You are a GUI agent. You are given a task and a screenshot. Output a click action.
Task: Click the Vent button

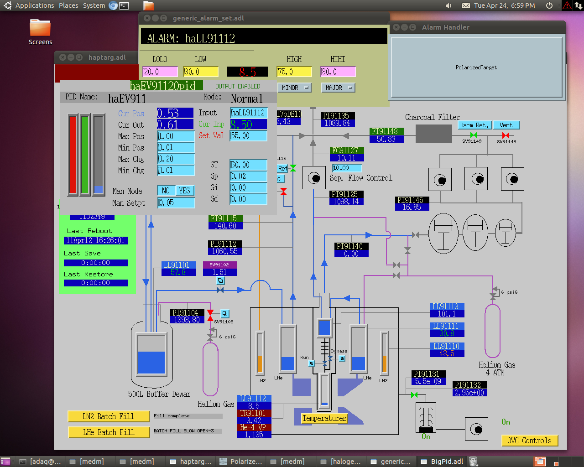(506, 125)
